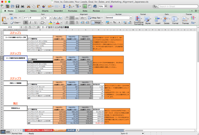Insert AutoSum using the sigma icon

pos(64,6)
